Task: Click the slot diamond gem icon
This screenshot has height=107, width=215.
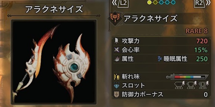Action: click(117, 86)
